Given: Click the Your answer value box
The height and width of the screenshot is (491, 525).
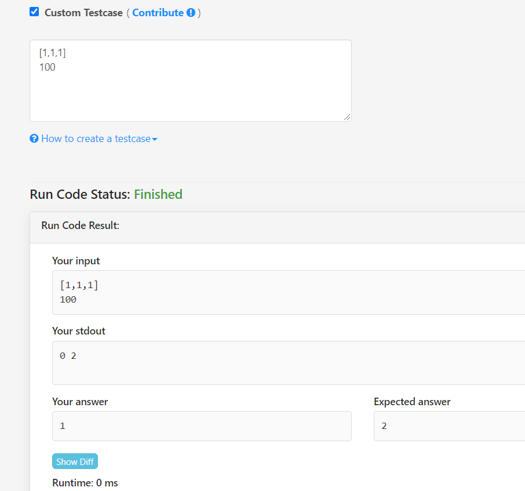Looking at the screenshot, I should click(x=202, y=426).
